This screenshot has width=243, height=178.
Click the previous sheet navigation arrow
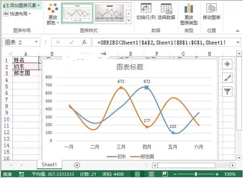(11, 165)
